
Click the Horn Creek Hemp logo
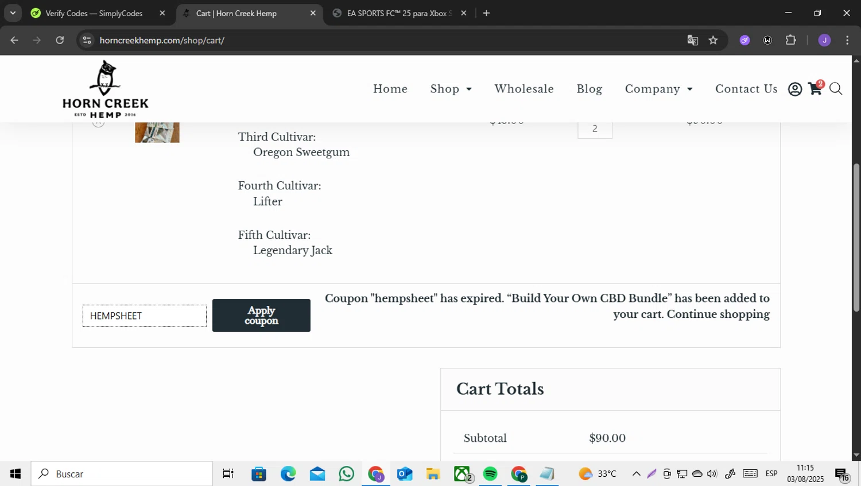106,89
